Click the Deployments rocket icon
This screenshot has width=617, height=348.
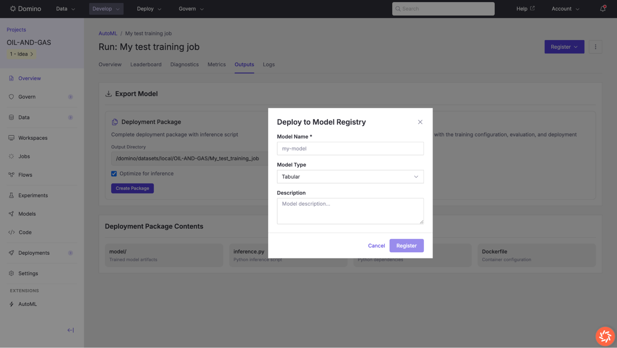[11, 253]
